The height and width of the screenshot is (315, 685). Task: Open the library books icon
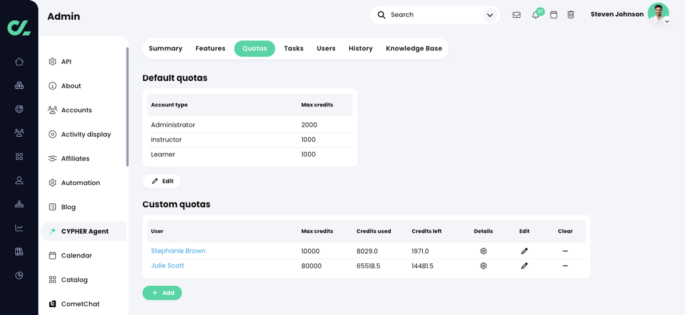tap(19, 251)
